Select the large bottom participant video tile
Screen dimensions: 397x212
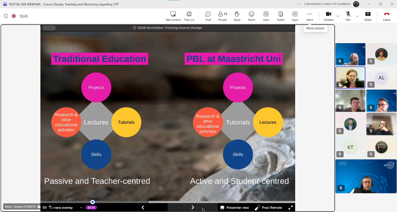coord(366,176)
